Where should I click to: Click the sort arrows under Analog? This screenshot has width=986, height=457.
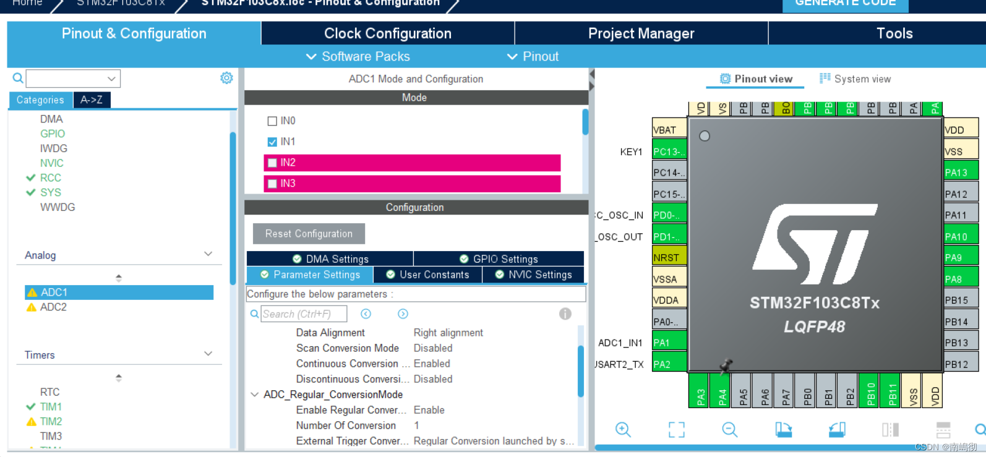(119, 278)
